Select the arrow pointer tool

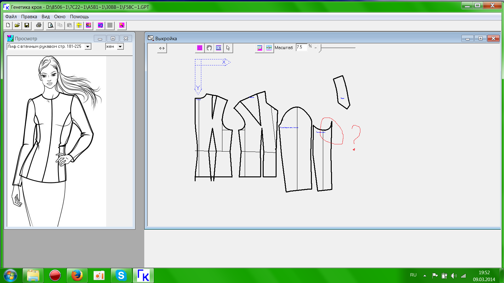click(228, 48)
